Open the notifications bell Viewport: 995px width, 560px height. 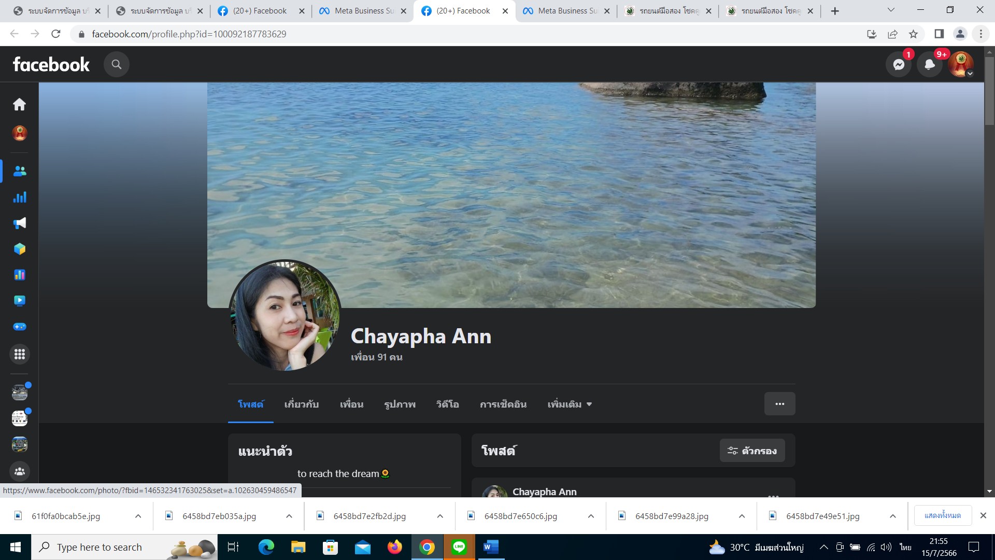click(x=930, y=64)
